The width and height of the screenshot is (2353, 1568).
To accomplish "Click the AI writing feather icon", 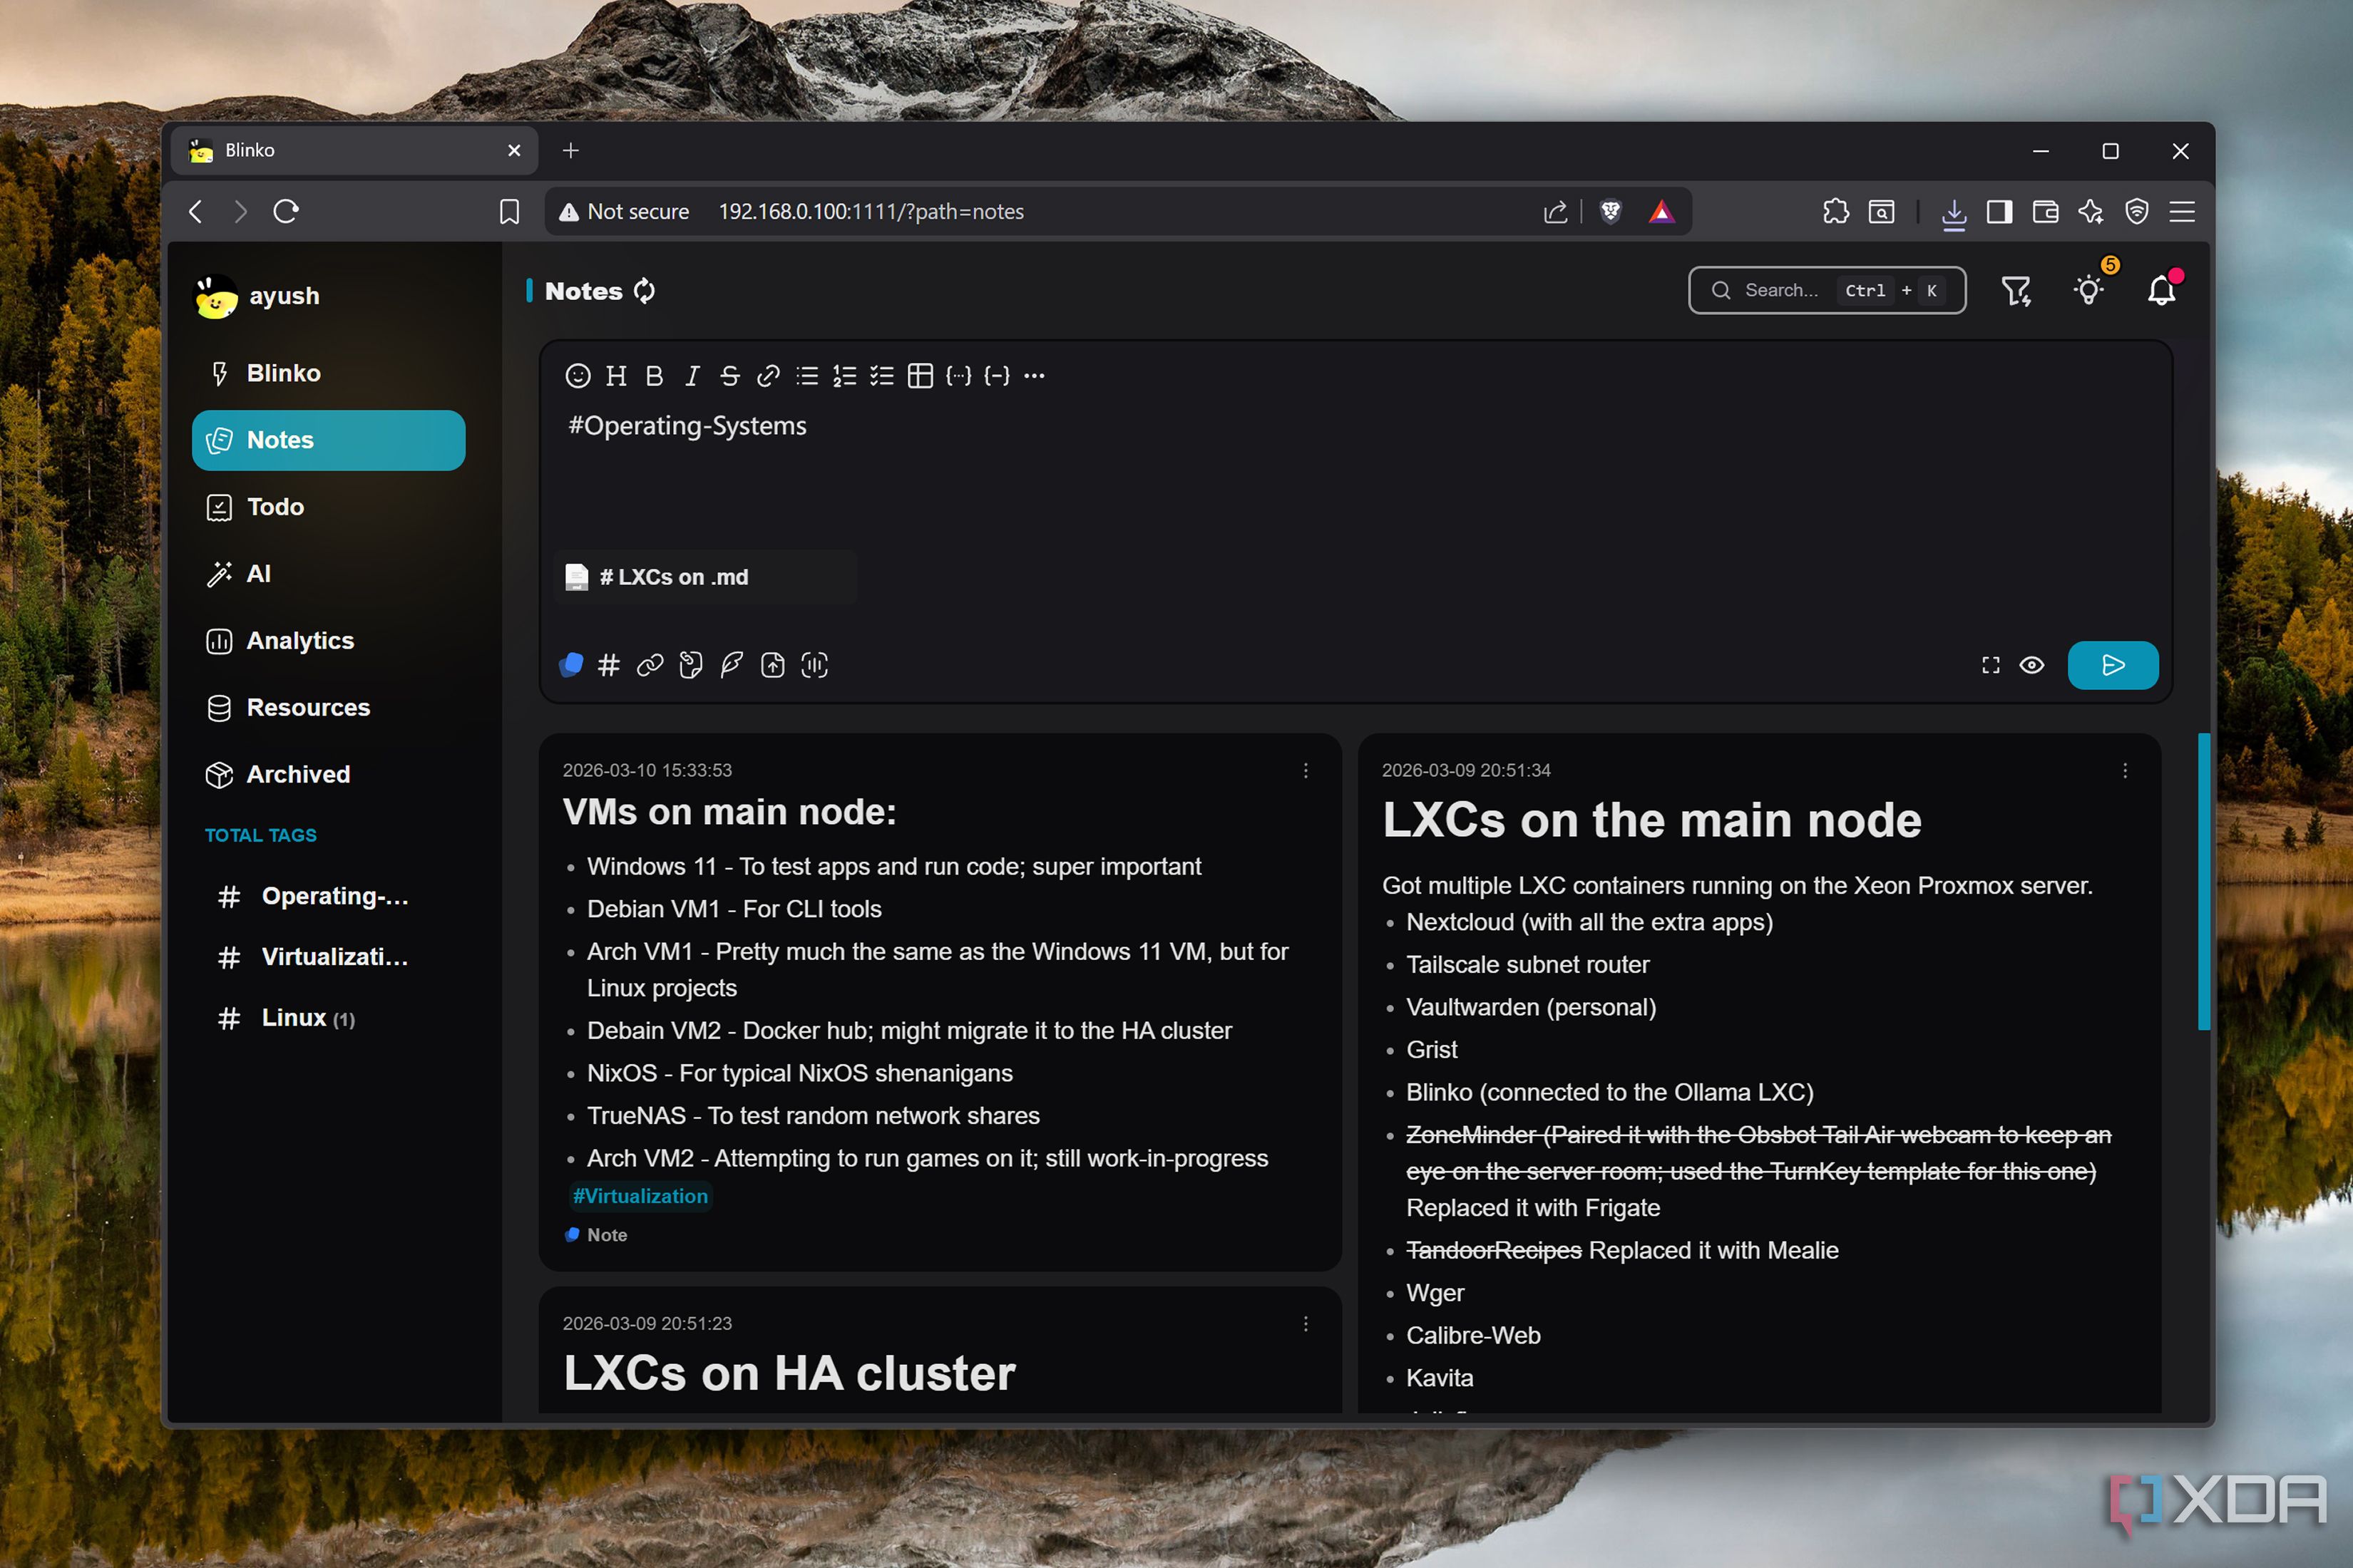I will (732, 665).
